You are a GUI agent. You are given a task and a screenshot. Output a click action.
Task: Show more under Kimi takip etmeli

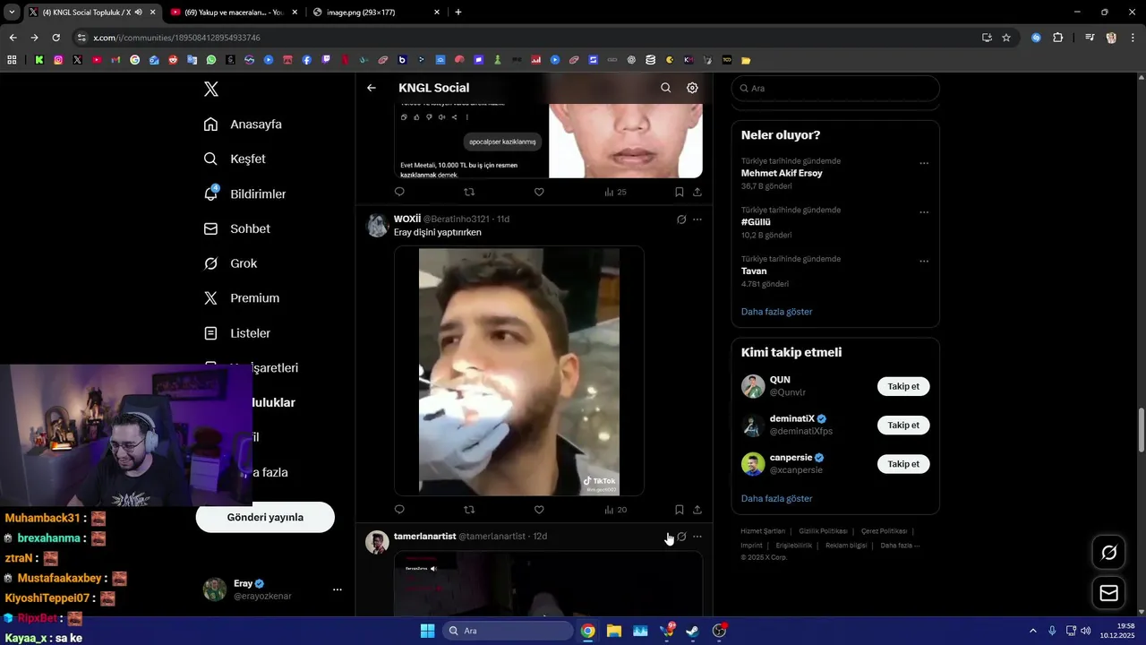tap(776, 498)
